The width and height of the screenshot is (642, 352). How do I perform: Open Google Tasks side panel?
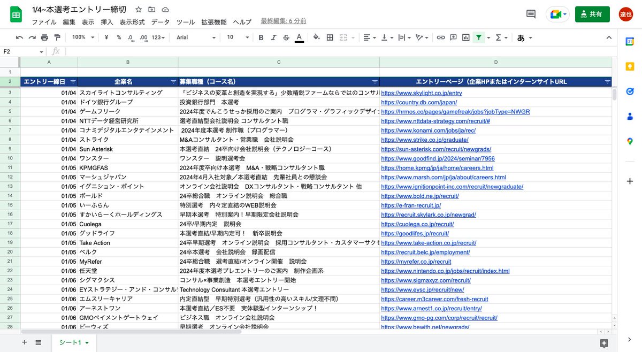(630, 91)
